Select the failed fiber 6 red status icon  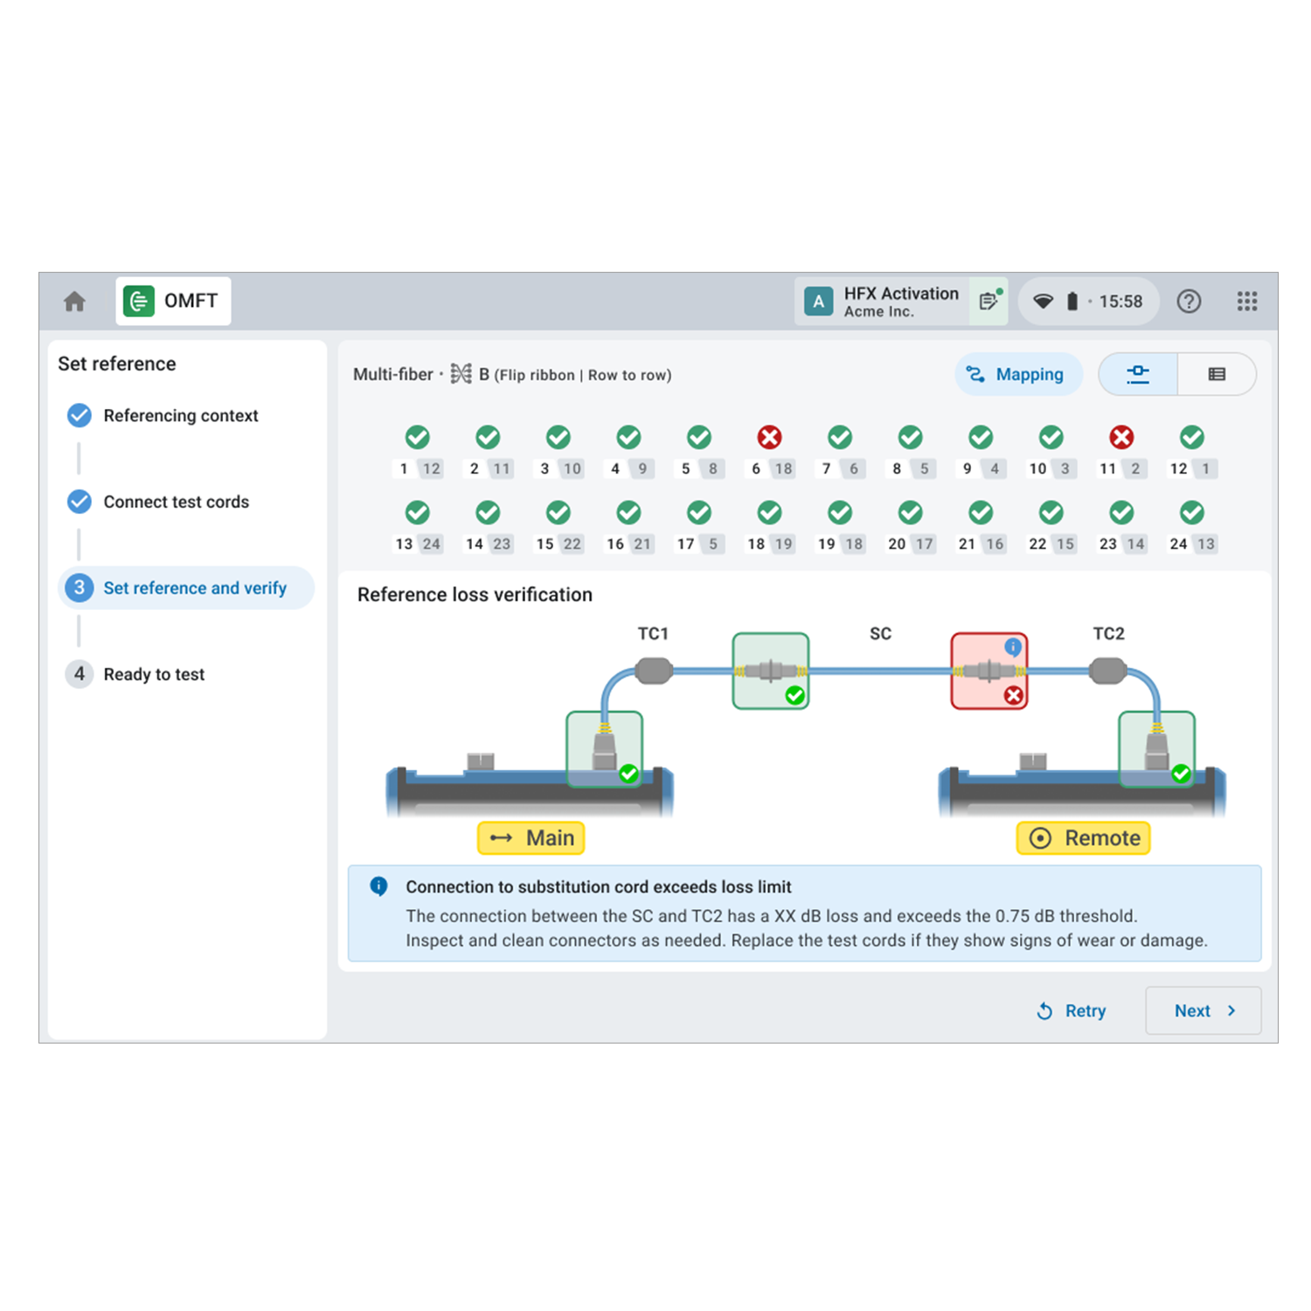pyautogui.click(x=769, y=437)
